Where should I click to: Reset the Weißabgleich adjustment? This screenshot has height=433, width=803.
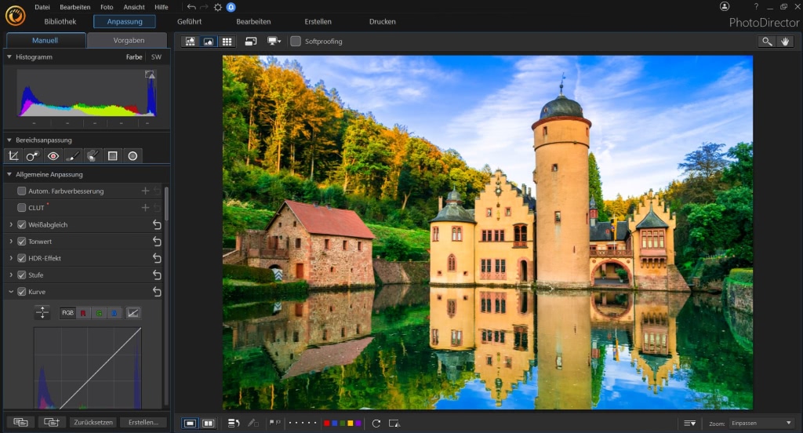(157, 225)
